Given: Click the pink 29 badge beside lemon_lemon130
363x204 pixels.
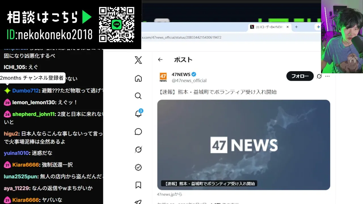Looking at the screenshot, I should pyautogui.click(x=7, y=103).
